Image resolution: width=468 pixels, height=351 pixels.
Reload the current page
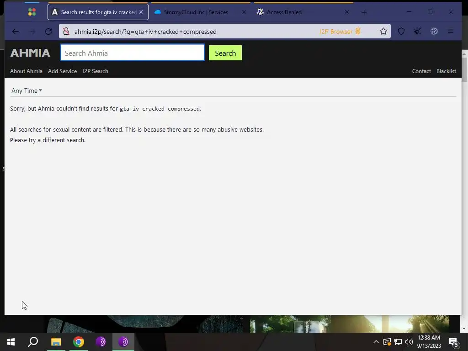48,32
